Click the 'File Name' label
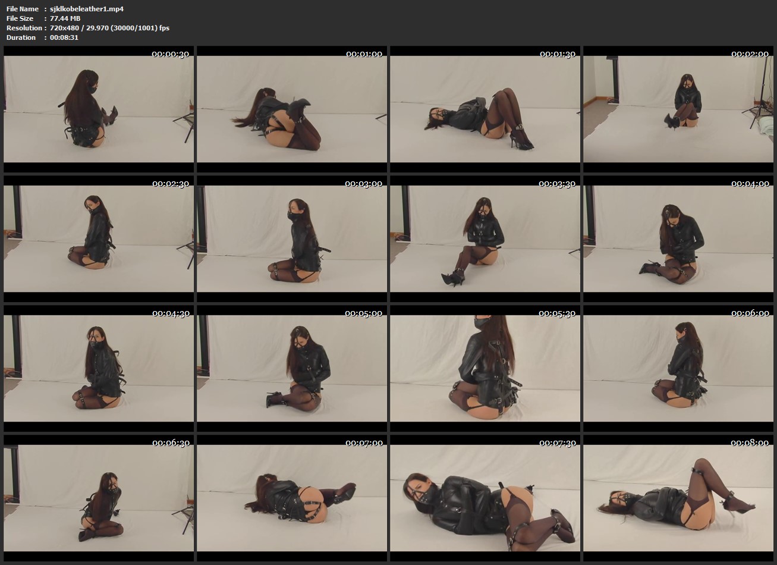The width and height of the screenshot is (777, 565). coord(23,9)
